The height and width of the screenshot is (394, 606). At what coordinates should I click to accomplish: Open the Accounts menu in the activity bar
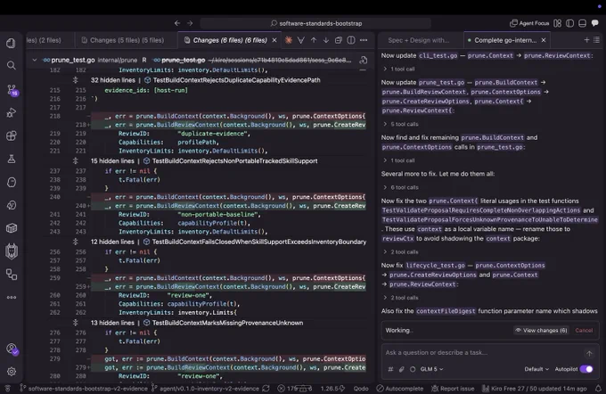click(12, 349)
